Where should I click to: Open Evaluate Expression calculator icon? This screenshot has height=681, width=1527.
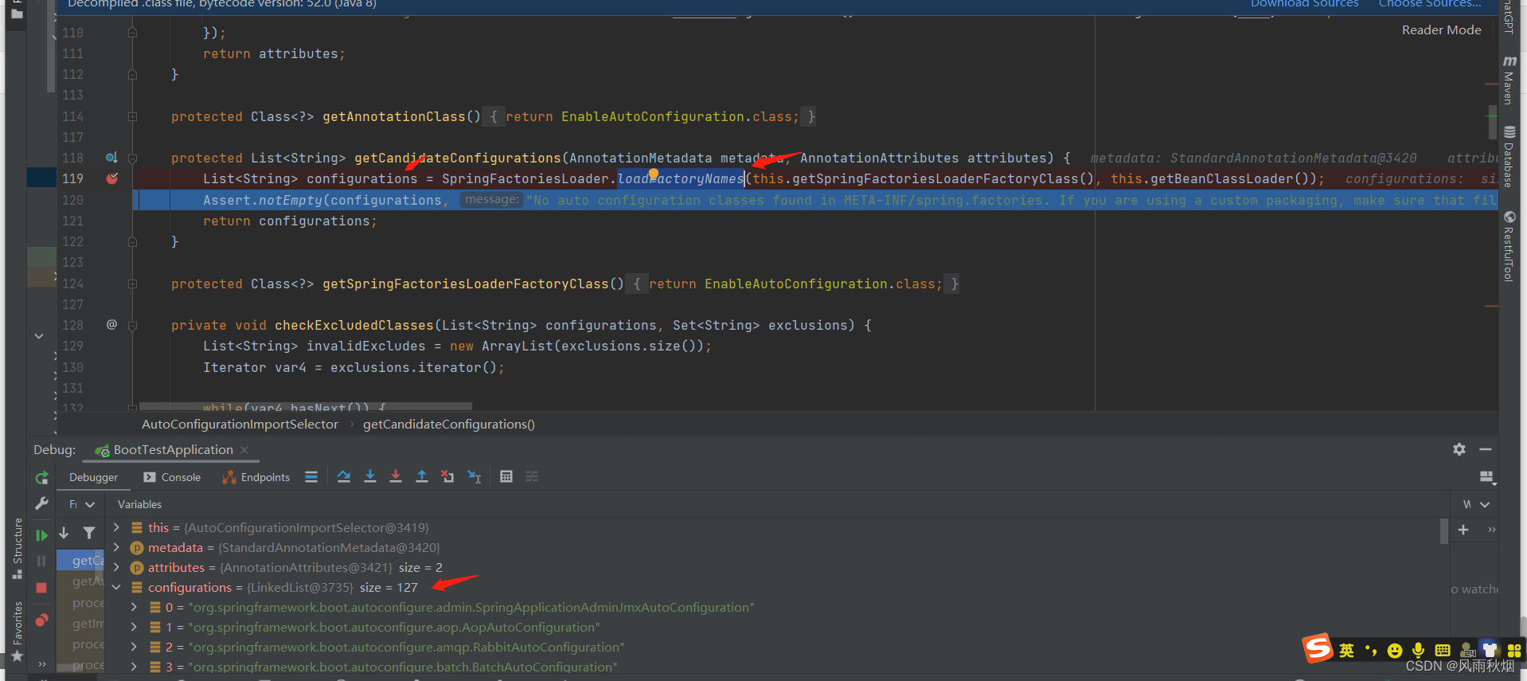pyautogui.click(x=506, y=477)
